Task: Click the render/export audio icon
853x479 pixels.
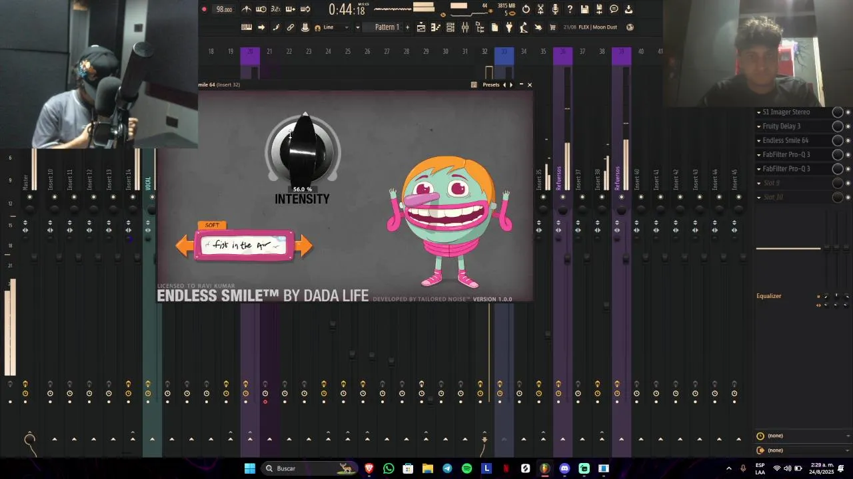Action: click(x=599, y=9)
